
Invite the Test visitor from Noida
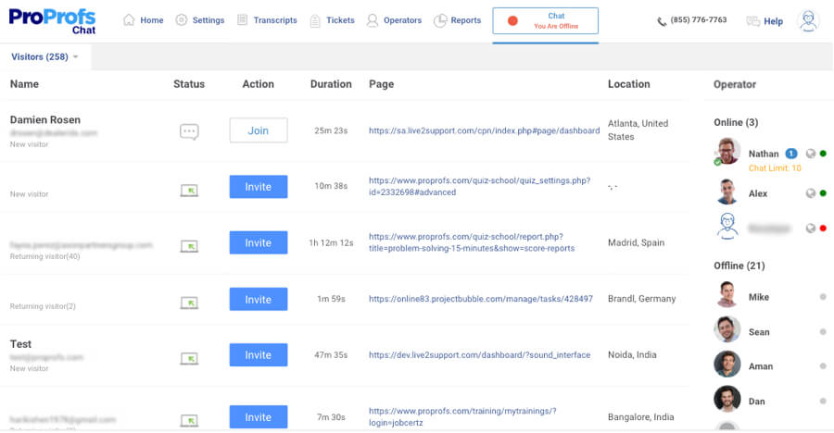point(259,355)
